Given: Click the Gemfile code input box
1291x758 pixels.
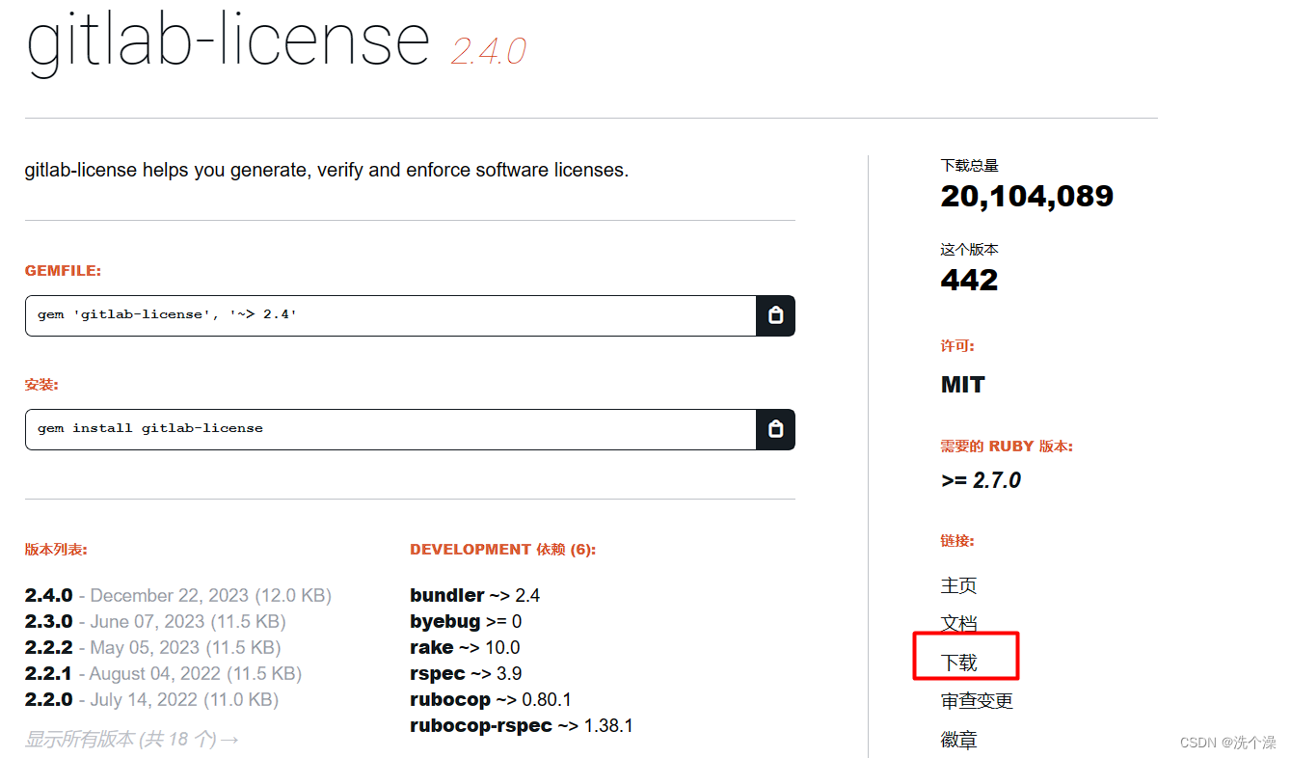Looking at the screenshot, I should (x=390, y=315).
